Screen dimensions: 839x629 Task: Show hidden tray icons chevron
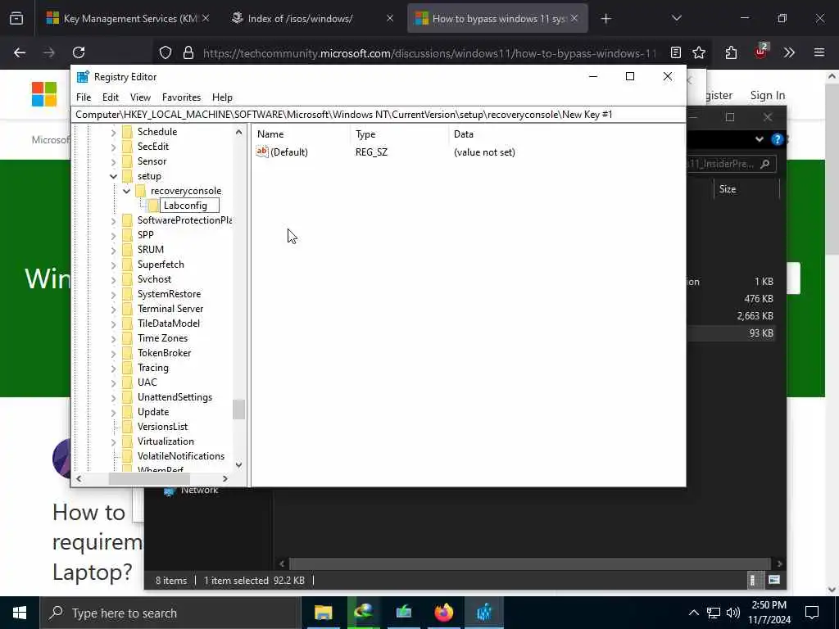pos(693,613)
